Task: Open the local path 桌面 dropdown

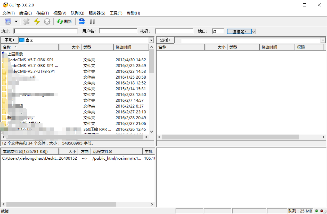Action: (x=151, y=40)
